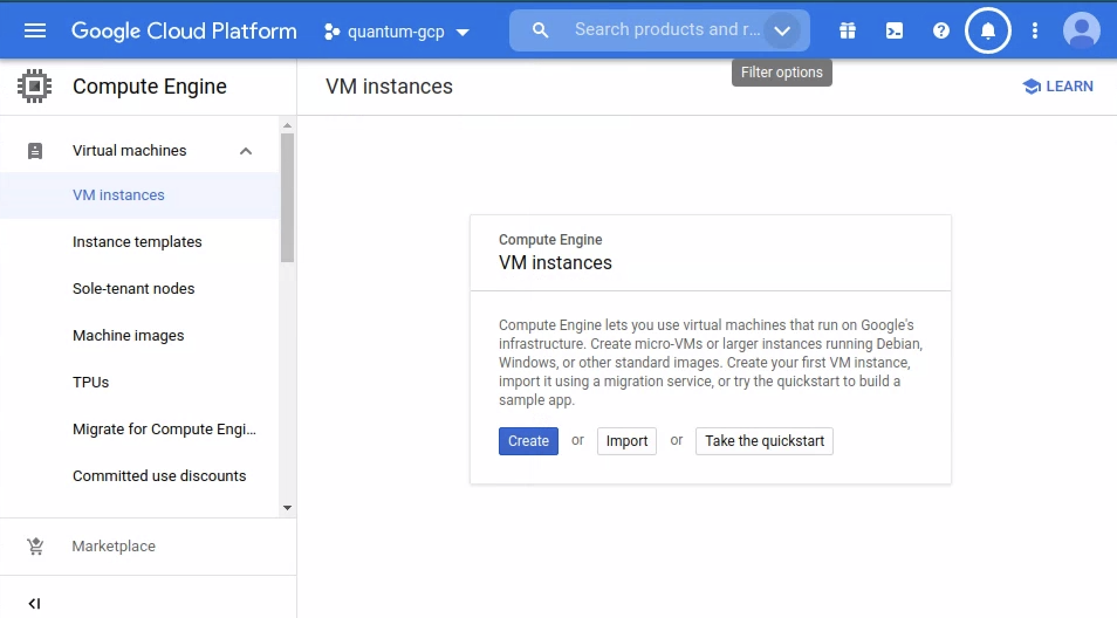The height and width of the screenshot is (618, 1117).
Task: Click the user account avatar
Action: (x=1081, y=30)
